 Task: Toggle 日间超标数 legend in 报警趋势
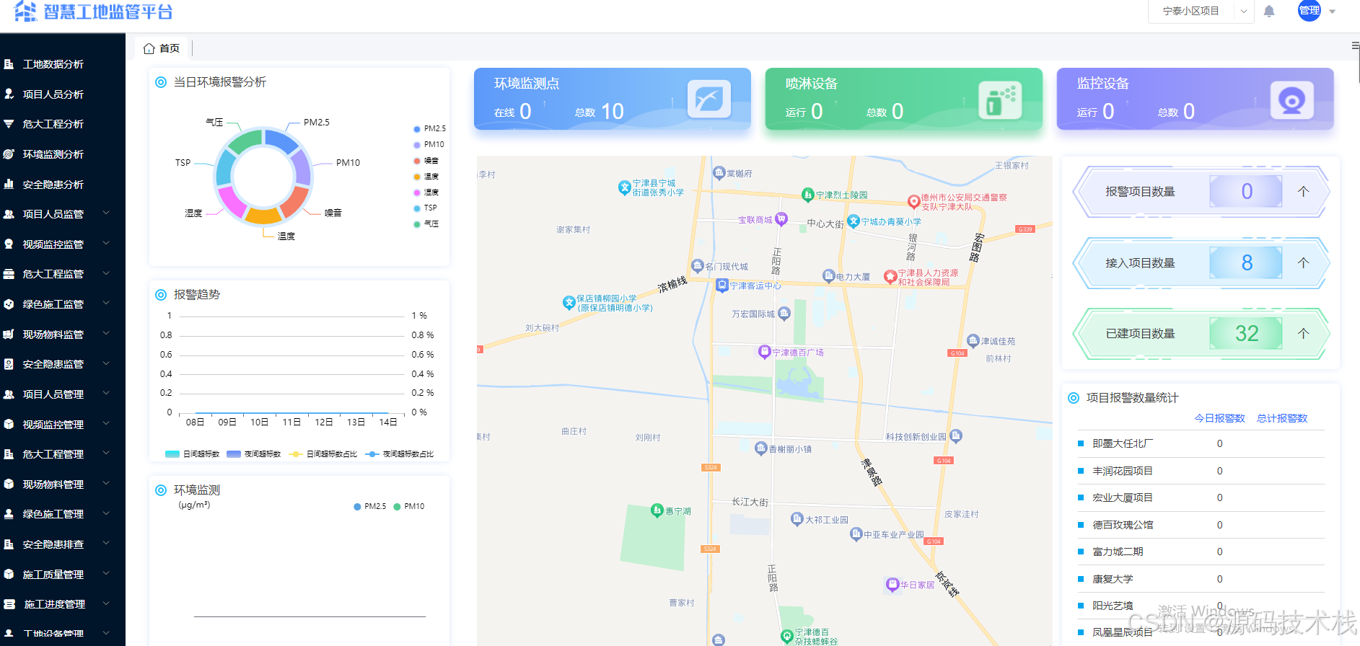tap(192, 454)
